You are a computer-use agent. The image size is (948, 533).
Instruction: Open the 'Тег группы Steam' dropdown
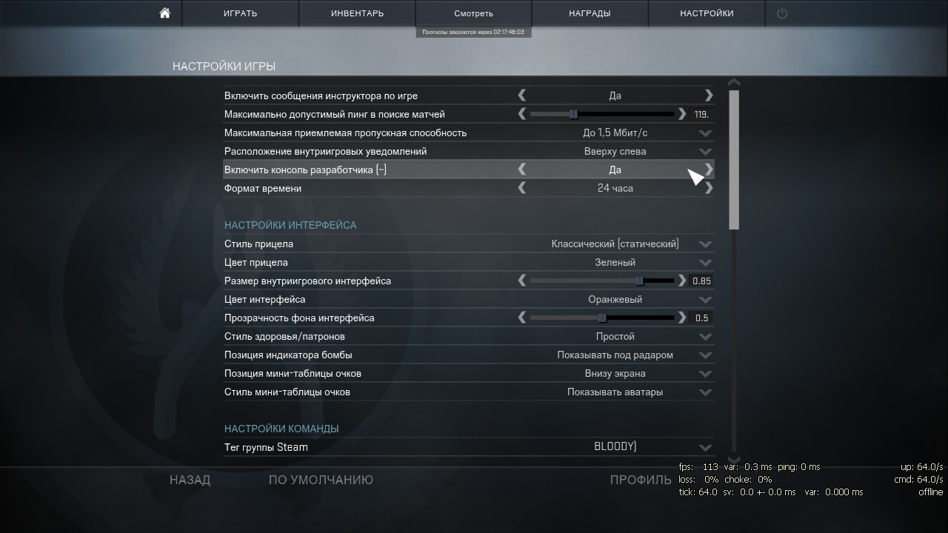coord(705,448)
